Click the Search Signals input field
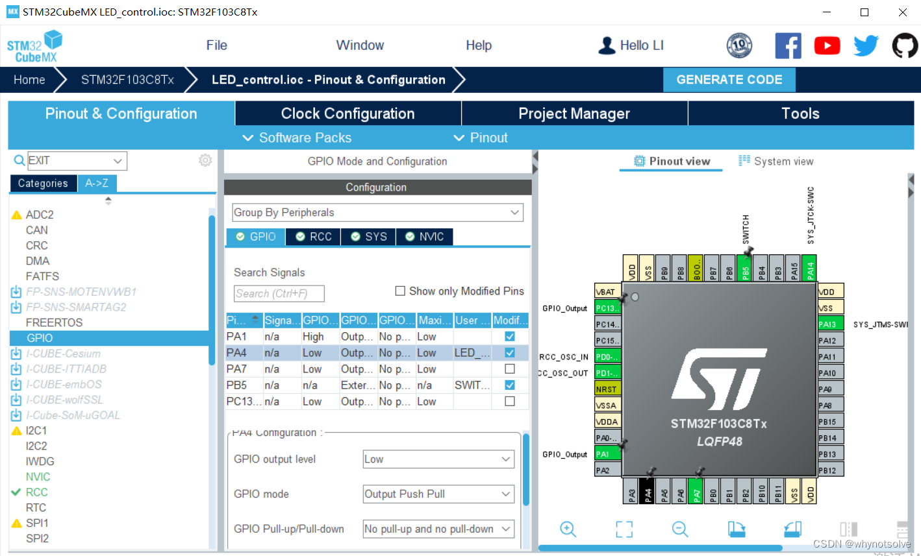 tap(279, 293)
